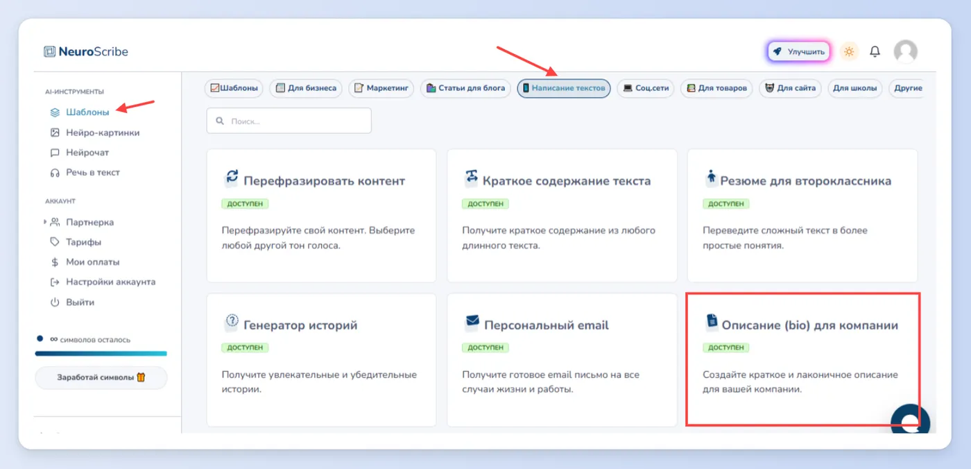Open the Для товаров tab
Screen dimensions: 971x469
716,89
